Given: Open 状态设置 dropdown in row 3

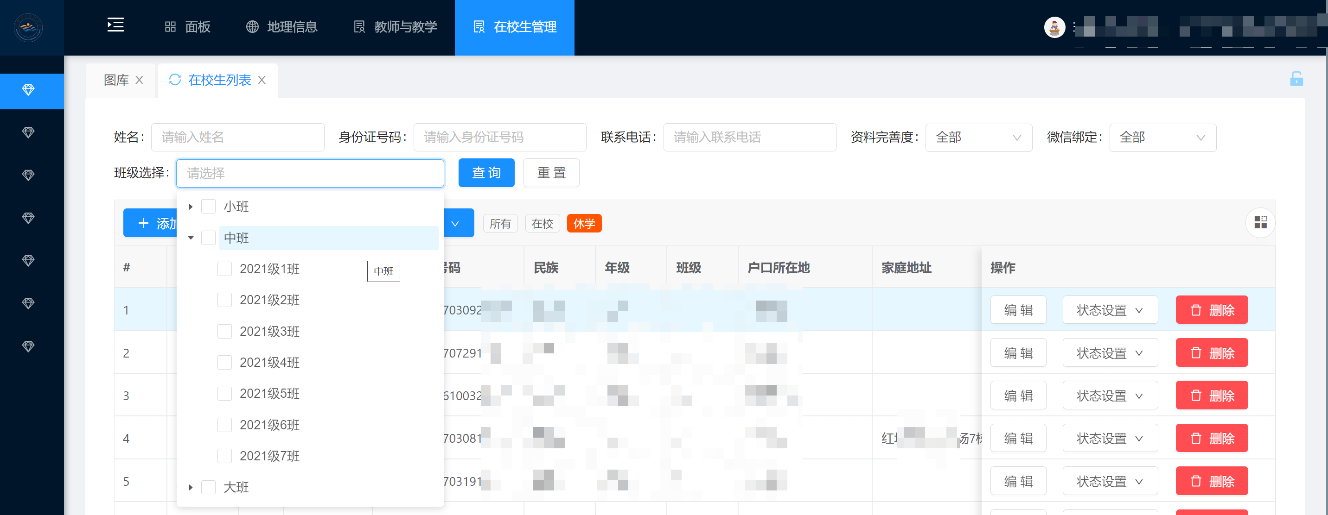Looking at the screenshot, I should click(1110, 396).
